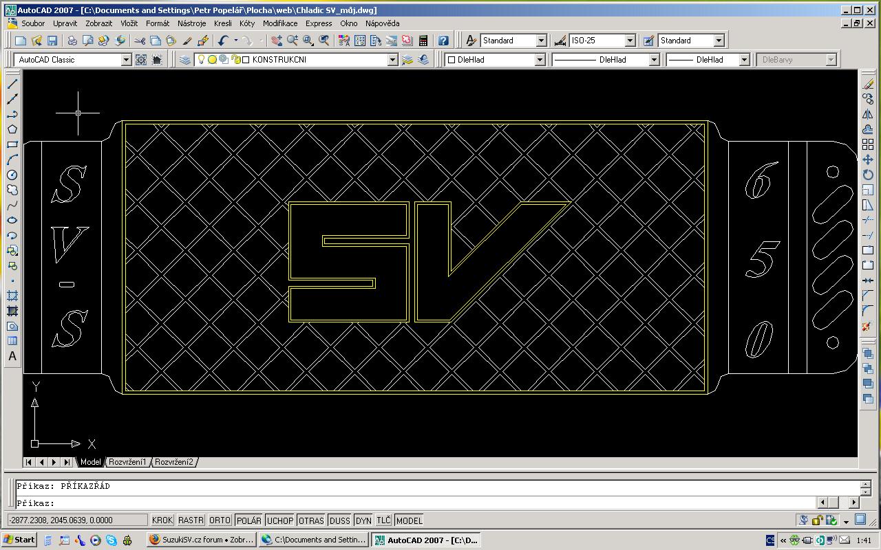Open the DleHlad linetype dropdown
881x550 pixels.
654,60
